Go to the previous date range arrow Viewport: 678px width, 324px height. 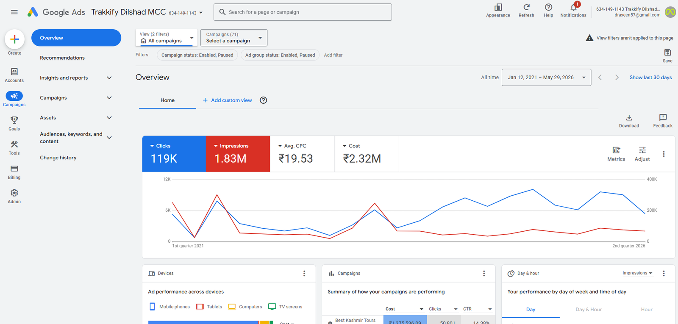[600, 78]
